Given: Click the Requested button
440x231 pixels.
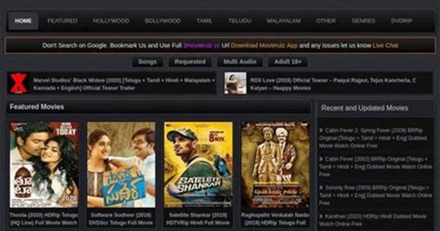Looking at the screenshot, I should (190, 62).
